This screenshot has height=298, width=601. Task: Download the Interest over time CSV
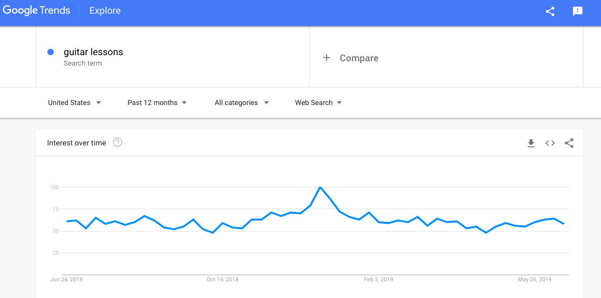[531, 143]
